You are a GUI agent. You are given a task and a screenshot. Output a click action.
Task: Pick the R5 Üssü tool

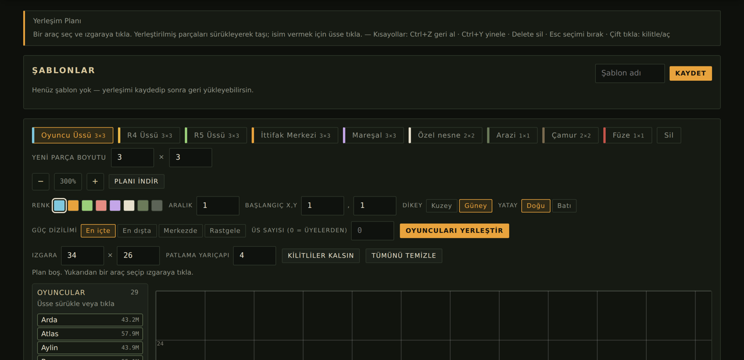[216, 135]
